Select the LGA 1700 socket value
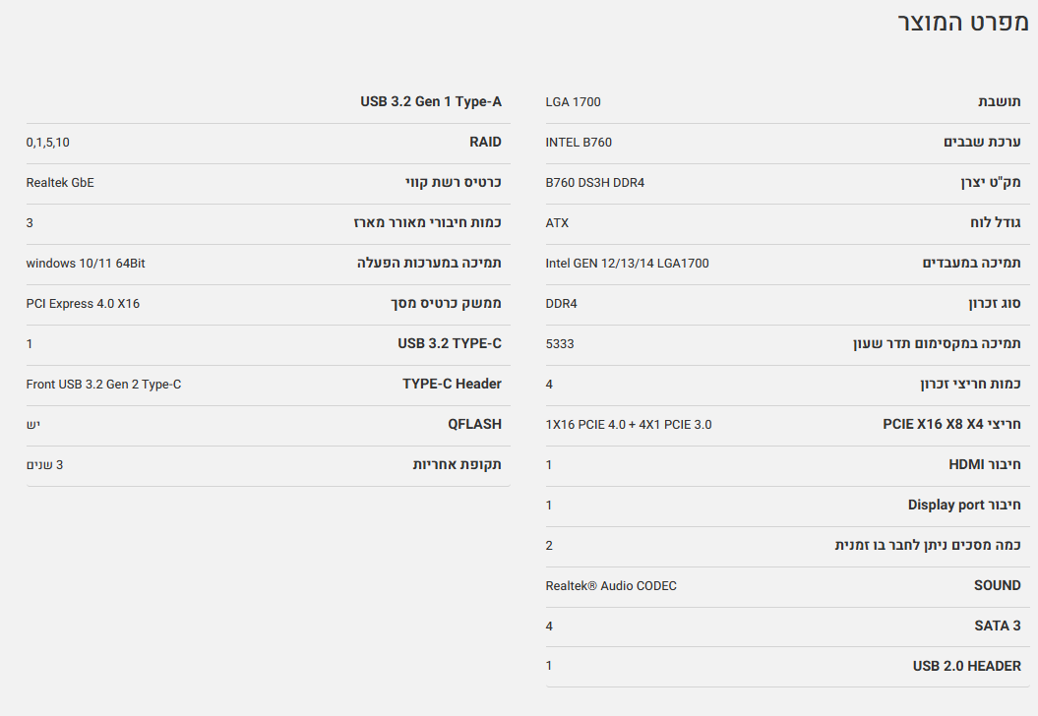 point(573,102)
